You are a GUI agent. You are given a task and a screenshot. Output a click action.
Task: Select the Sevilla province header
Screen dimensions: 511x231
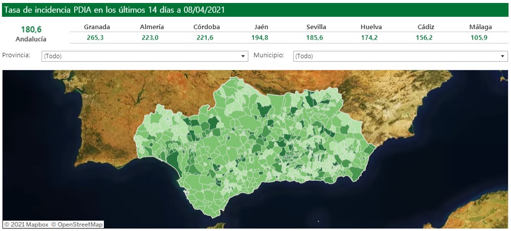click(x=316, y=27)
